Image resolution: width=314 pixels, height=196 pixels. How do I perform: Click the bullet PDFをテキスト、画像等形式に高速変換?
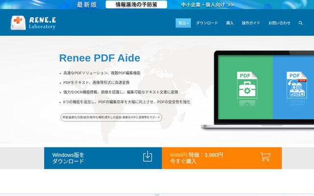pyautogui.click(x=96, y=83)
